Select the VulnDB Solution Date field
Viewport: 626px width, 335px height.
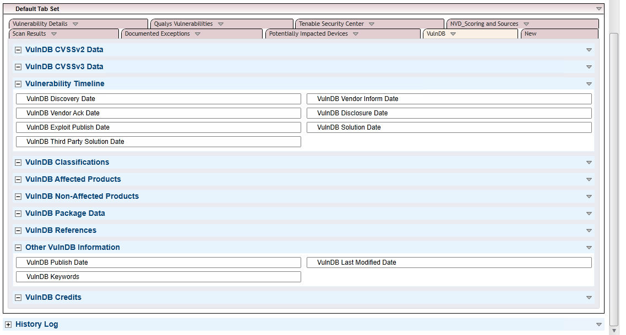pyautogui.click(x=449, y=127)
